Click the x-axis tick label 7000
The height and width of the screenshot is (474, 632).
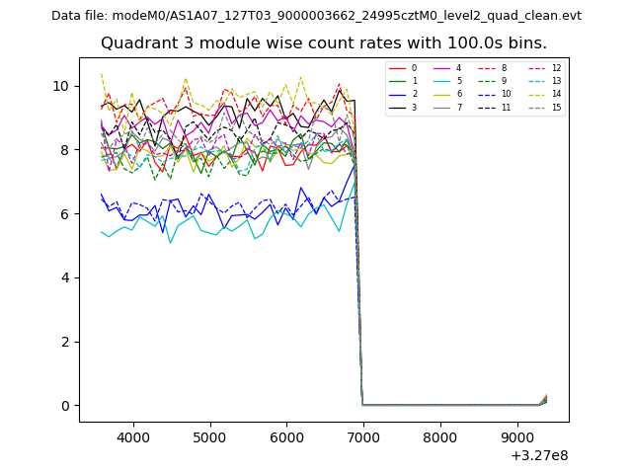coord(362,435)
